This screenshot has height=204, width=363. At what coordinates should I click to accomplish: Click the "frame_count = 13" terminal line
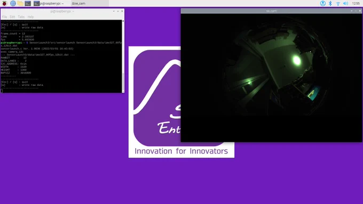click(13, 34)
